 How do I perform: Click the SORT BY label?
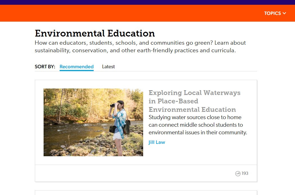point(45,67)
